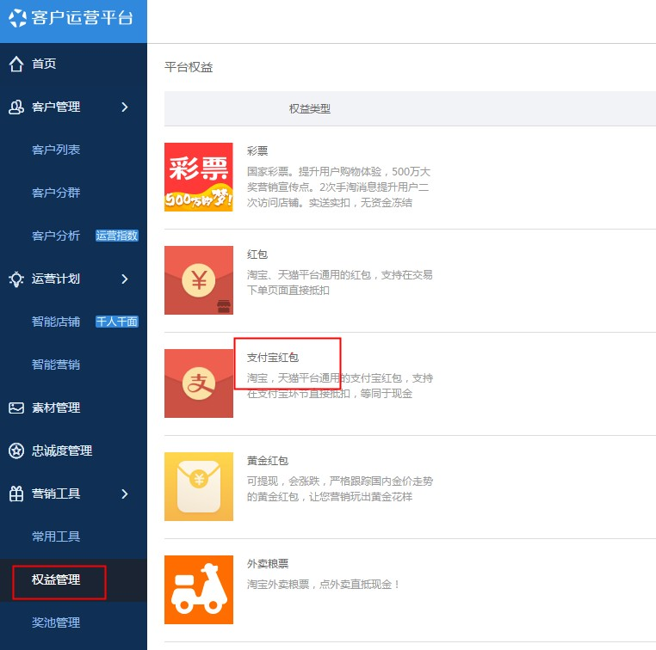Click the 彩票 benefit title

click(257, 150)
